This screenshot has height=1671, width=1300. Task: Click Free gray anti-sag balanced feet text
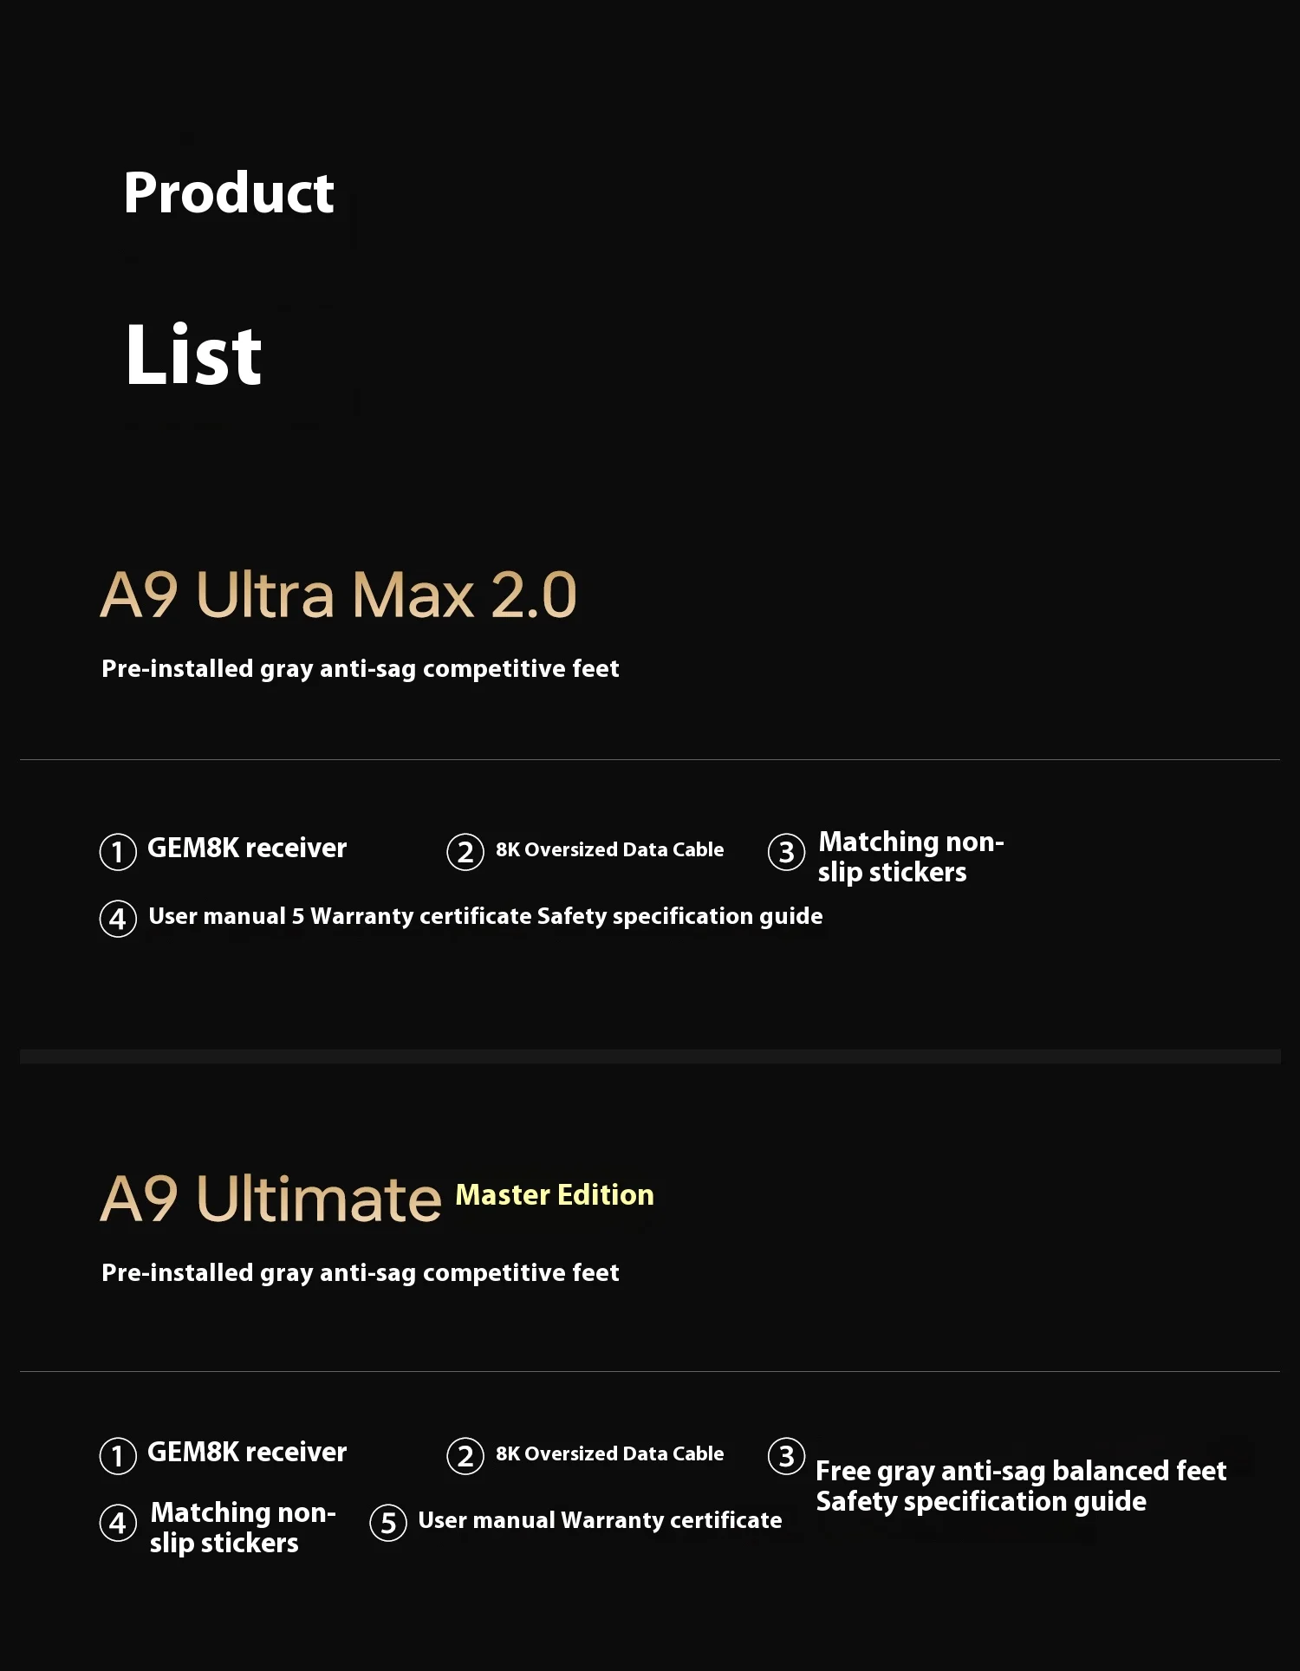tap(1021, 1471)
